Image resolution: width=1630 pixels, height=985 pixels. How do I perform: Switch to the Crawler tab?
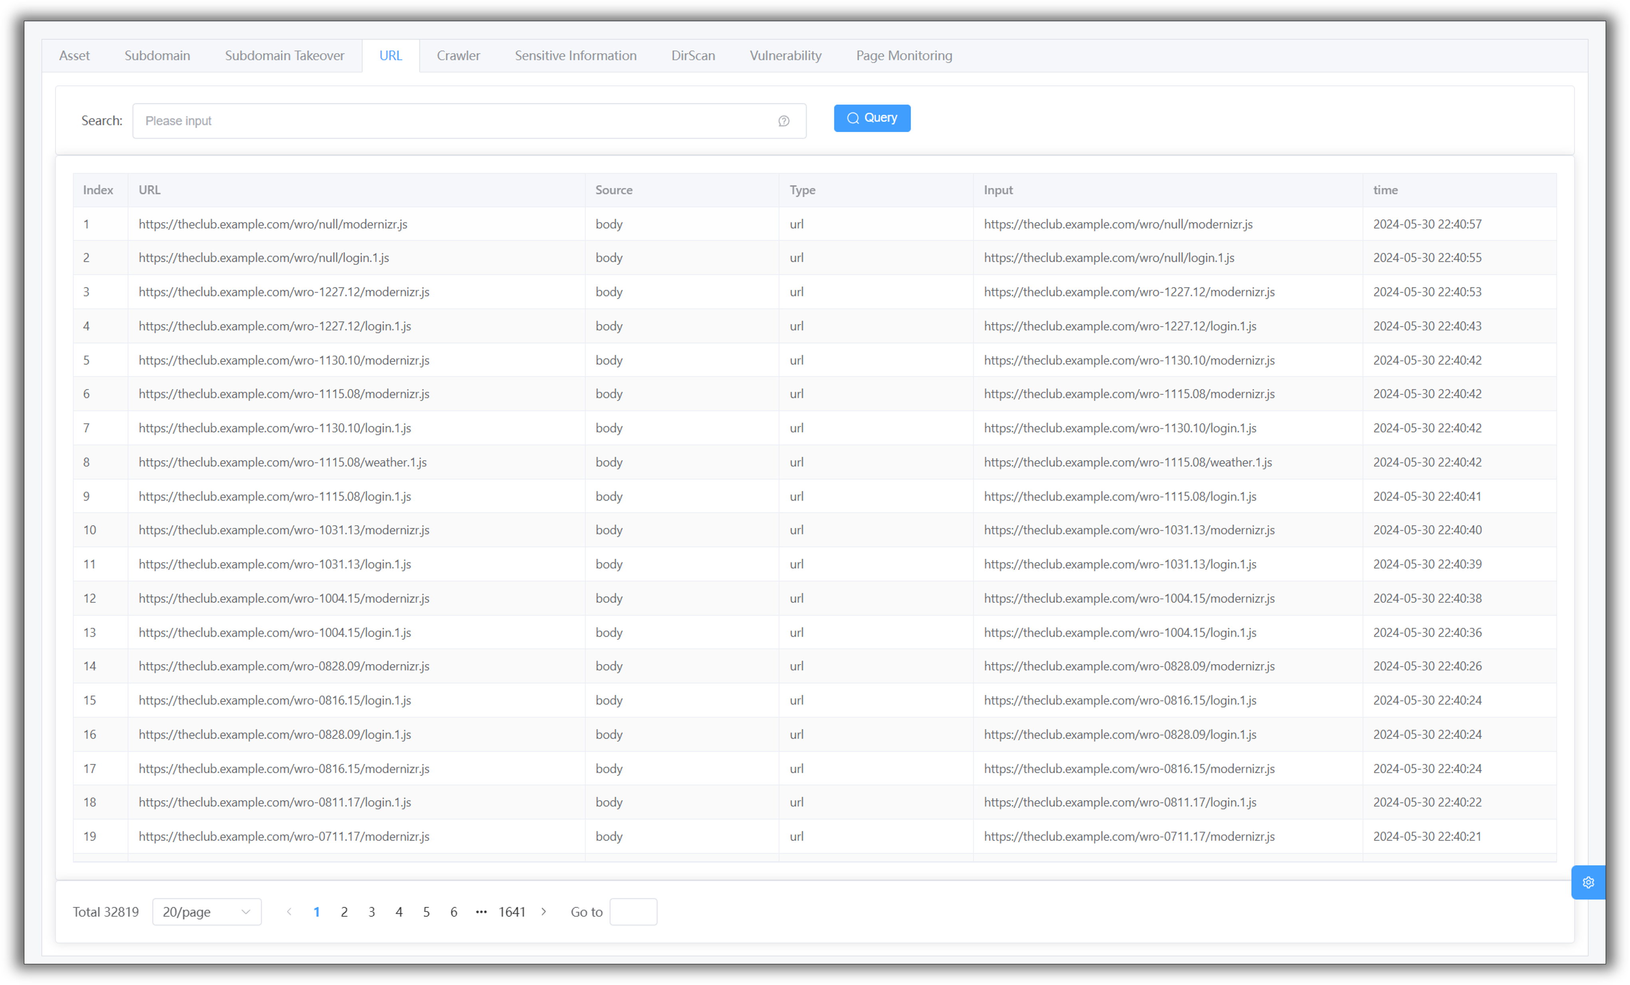[x=458, y=55]
